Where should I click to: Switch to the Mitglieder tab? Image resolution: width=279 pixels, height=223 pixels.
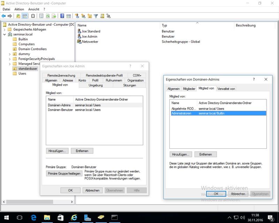189,89
